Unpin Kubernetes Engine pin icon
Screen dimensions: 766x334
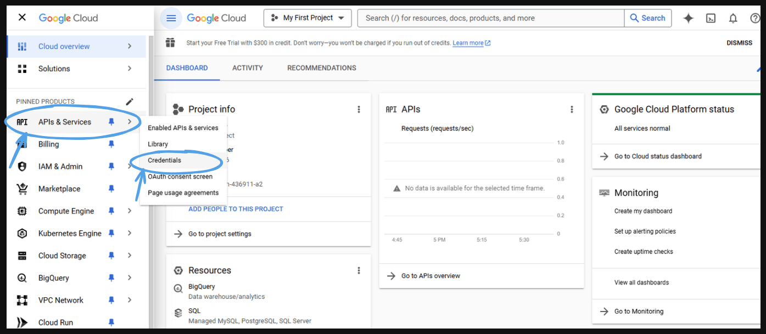click(x=111, y=233)
